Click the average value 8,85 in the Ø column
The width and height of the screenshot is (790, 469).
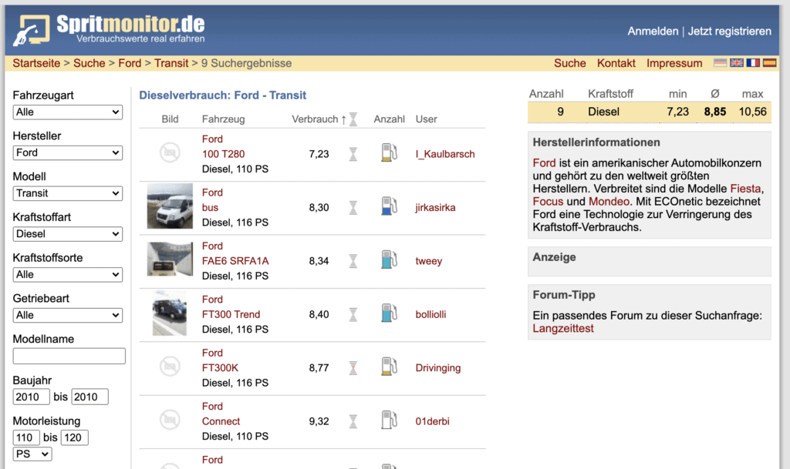715,112
